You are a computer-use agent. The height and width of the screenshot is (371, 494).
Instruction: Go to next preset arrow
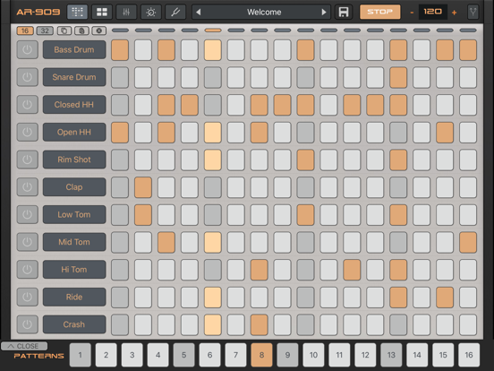point(324,13)
